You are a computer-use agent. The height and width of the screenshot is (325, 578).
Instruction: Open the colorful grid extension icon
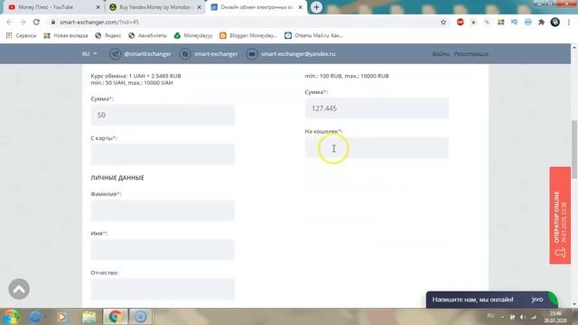(x=500, y=22)
